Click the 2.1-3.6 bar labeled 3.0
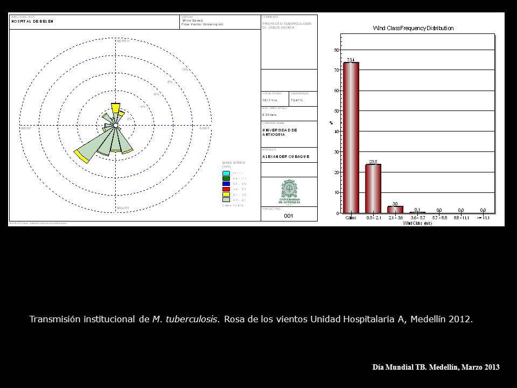Viewport: 517px width, 388px height. [395, 210]
